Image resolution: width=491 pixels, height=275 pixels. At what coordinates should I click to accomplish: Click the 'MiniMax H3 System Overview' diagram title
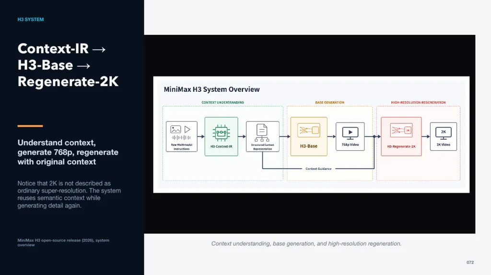(x=211, y=89)
